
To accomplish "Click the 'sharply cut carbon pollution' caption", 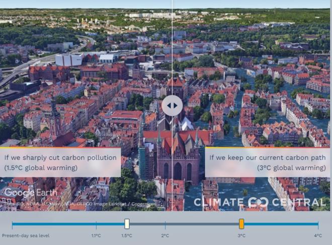I will [60, 162].
